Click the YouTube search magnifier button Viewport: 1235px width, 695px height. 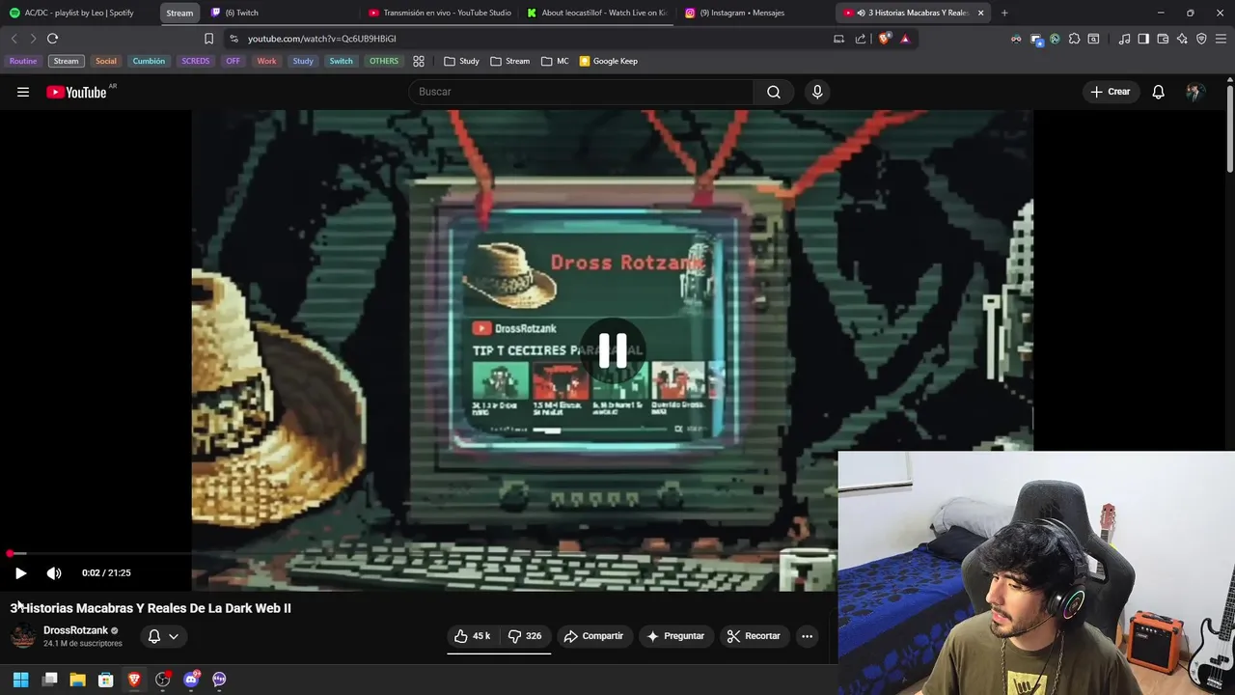[x=774, y=92]
